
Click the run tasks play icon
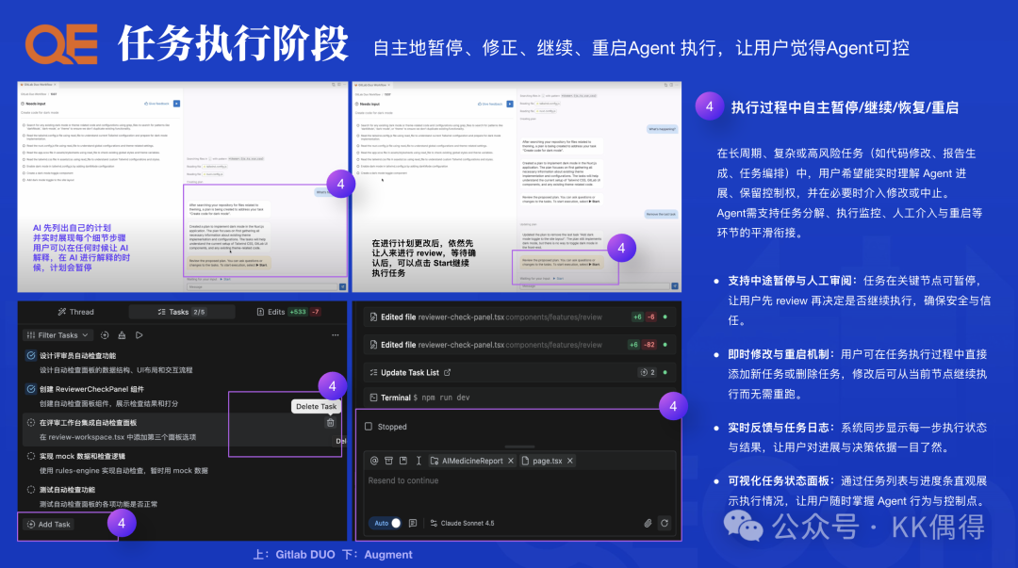140,334
